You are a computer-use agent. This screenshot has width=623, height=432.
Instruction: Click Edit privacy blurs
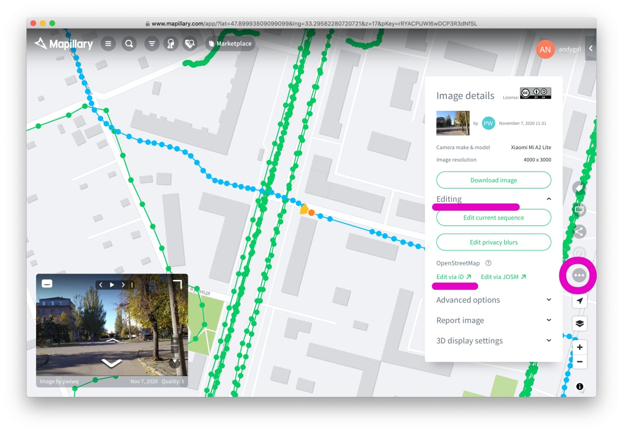494,242
